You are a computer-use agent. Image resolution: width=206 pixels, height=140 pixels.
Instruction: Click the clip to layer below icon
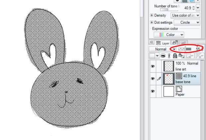click(163, 56)
